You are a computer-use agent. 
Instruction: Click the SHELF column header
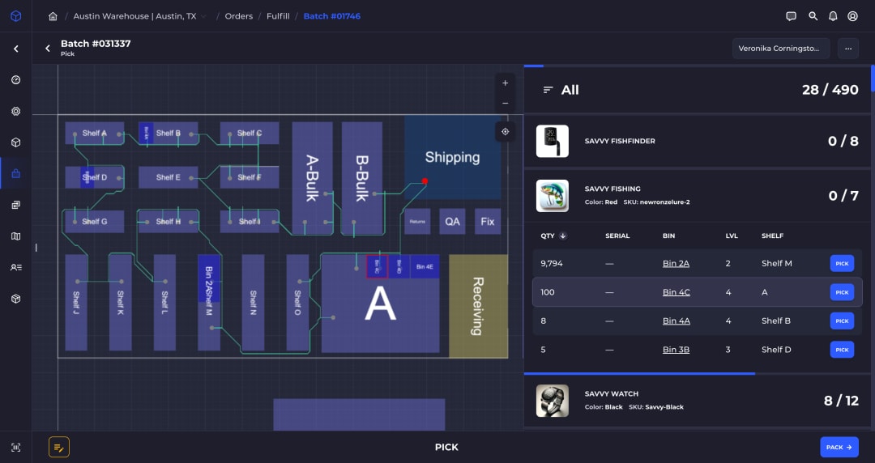[x=772, y=236]
